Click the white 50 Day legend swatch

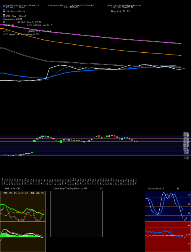[4, 11]
